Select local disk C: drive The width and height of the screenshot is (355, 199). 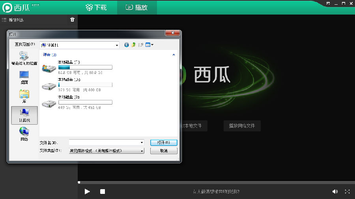point(77,67)
